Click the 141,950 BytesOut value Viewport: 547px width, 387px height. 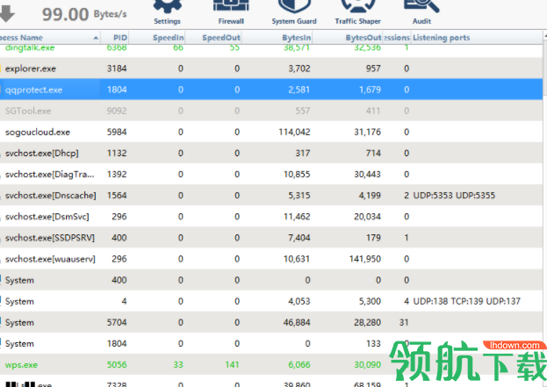(x=365, y=259)
